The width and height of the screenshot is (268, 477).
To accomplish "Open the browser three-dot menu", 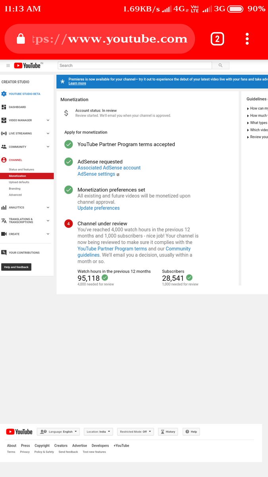I will coord(247,39).
